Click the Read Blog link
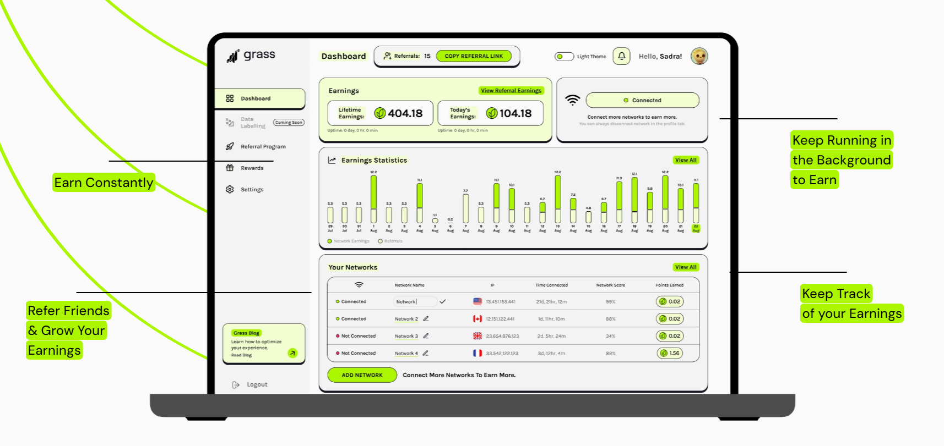Screen dimensions: 944x446 241,356
